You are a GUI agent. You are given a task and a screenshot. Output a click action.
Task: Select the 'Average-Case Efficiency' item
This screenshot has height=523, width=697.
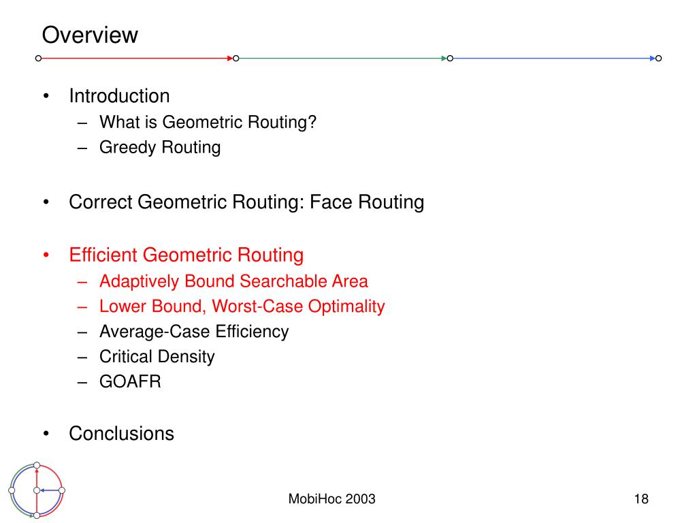click(x=194, y=332)
